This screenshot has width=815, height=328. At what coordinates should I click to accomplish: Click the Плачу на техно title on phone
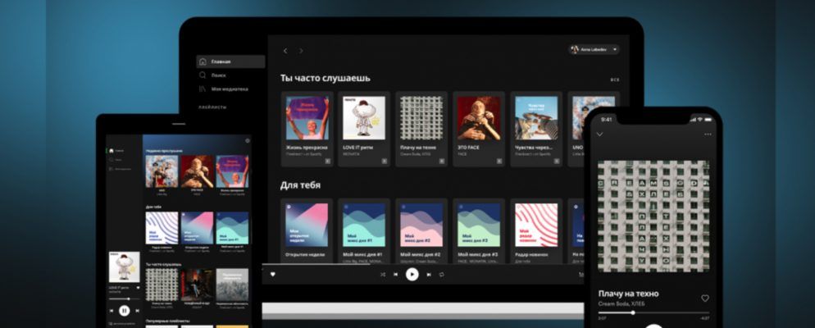point(628,294)
